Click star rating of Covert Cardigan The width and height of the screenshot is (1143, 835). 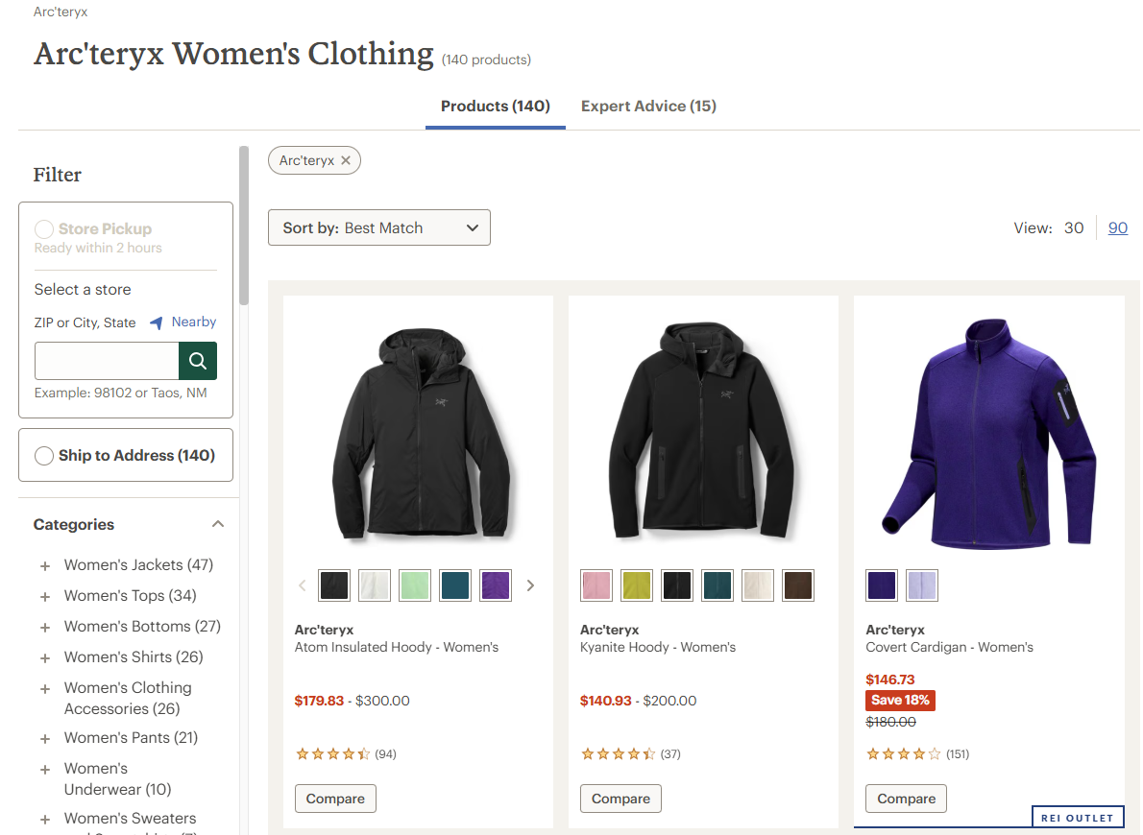point(903,754)
